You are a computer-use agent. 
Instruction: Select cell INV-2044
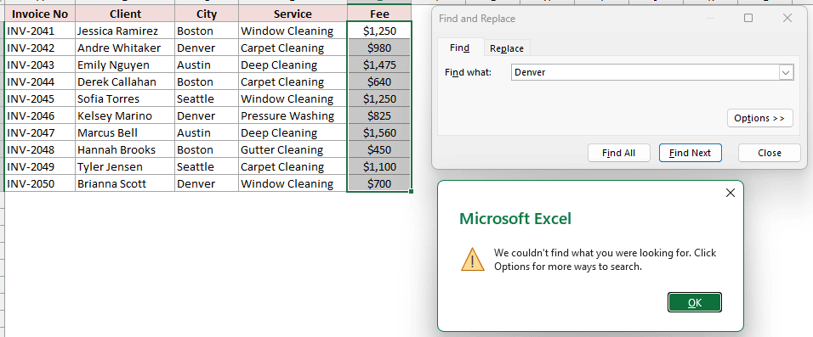pos(40,81)
